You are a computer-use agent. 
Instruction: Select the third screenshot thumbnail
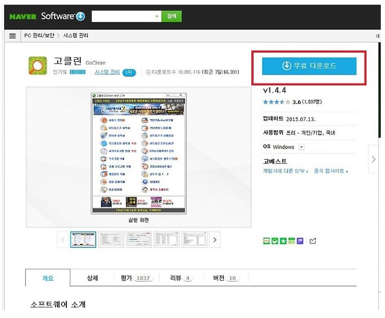click(x=138, y=240)
